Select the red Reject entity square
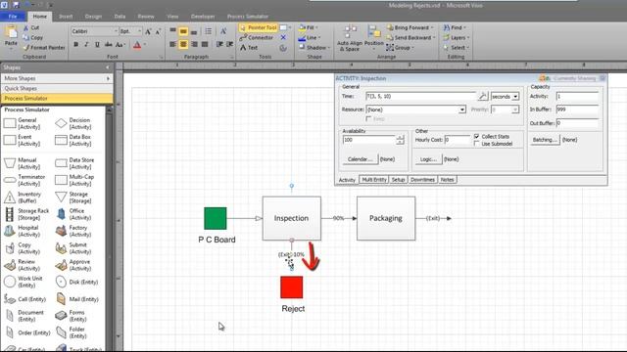Viewport: 627px width, 352px height. click(x=292, y=287)
